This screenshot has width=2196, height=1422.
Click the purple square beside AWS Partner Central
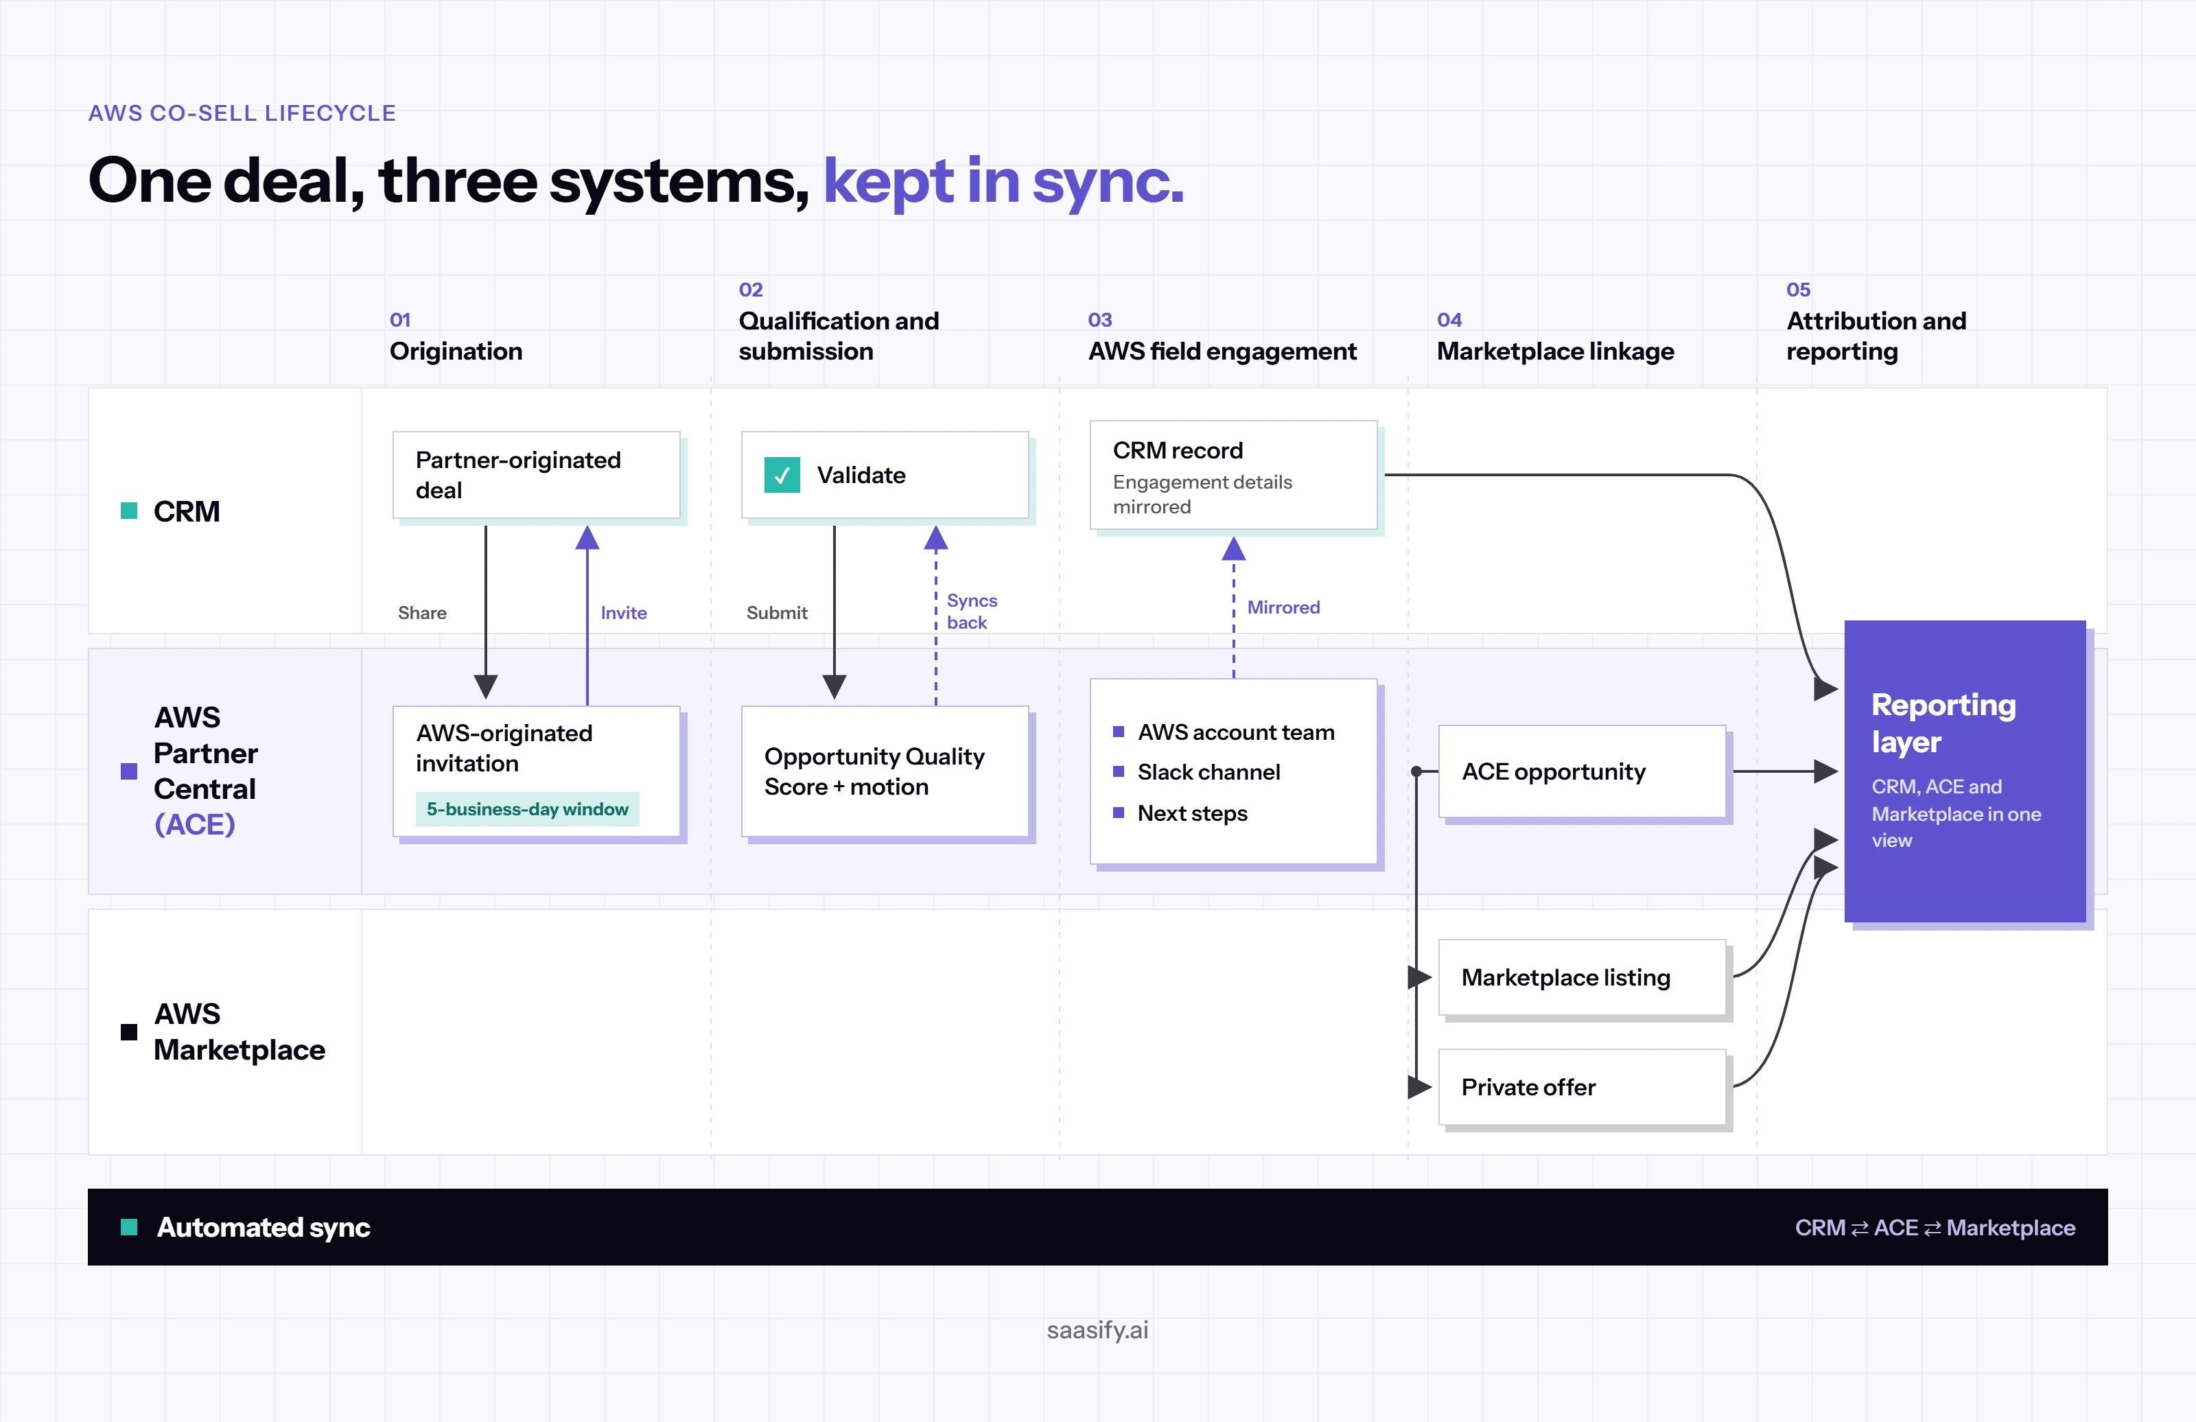click(x=129, y=771)
